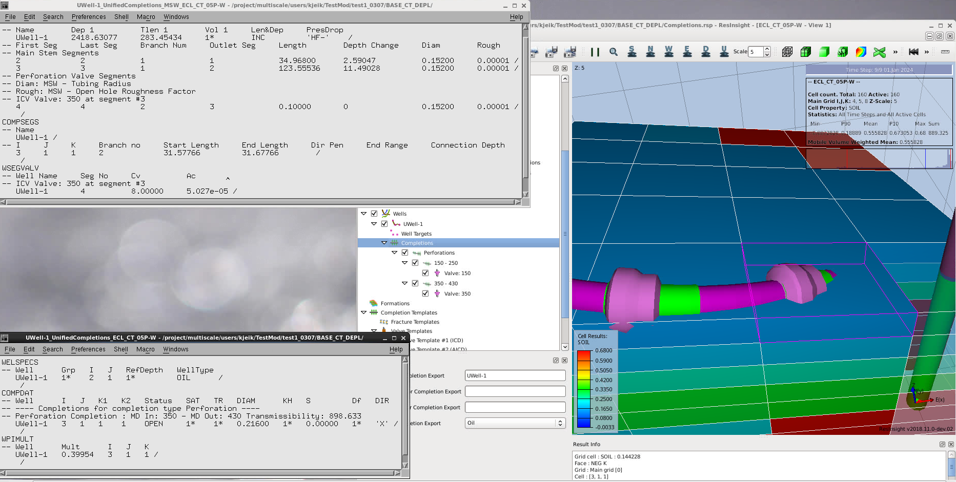The image size is (956, 482).
Task: Click the Wells colored-lines icon in project tree
Action: [386, 214]
